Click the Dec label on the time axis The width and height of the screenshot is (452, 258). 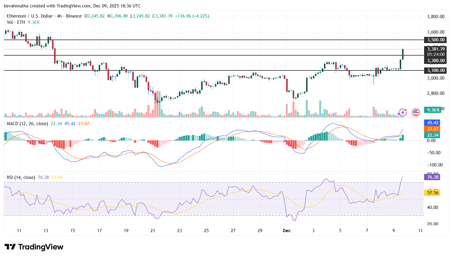pyautogui.click(x=287, y=231)
